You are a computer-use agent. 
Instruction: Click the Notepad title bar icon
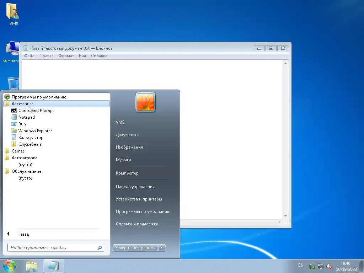pos(26,48)
